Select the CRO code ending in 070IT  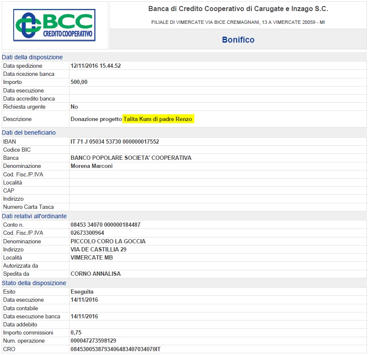click(115, 349)
